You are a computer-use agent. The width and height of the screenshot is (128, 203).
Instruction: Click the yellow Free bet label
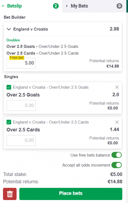click(x=17, y=58)
